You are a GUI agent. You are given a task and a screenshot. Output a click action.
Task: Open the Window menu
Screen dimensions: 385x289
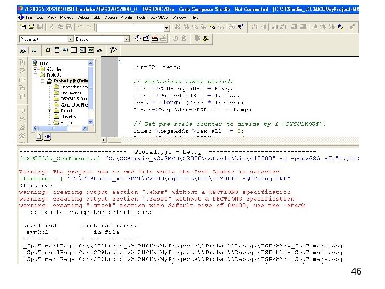[x=179, y=17]
